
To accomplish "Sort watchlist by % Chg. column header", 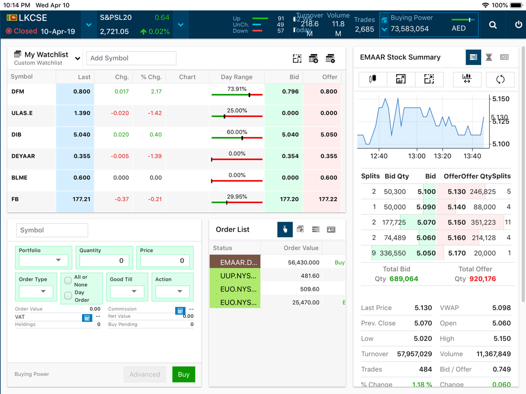I will pos(151,77).
